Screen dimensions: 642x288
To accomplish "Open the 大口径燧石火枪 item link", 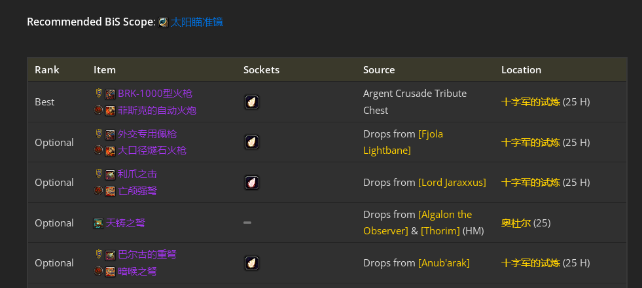I will coord(152,151).
